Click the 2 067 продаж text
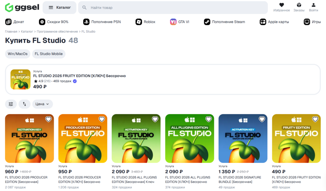Image resolution: width=326 pixels, height=191 pixels. pos(15,187)
